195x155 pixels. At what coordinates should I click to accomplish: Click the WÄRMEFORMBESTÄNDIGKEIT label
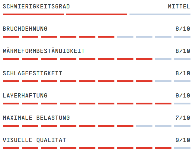coord(44,51)
